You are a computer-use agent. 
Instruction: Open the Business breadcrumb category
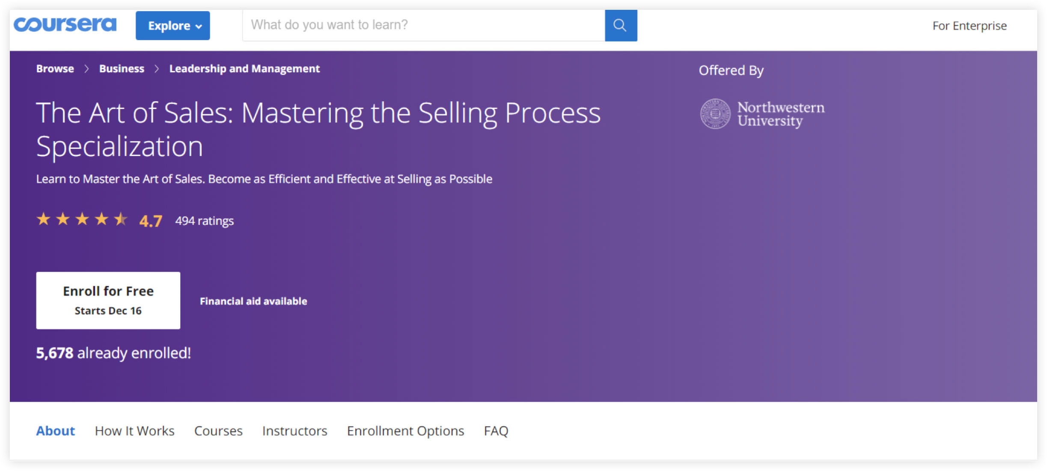click(122, 69)
